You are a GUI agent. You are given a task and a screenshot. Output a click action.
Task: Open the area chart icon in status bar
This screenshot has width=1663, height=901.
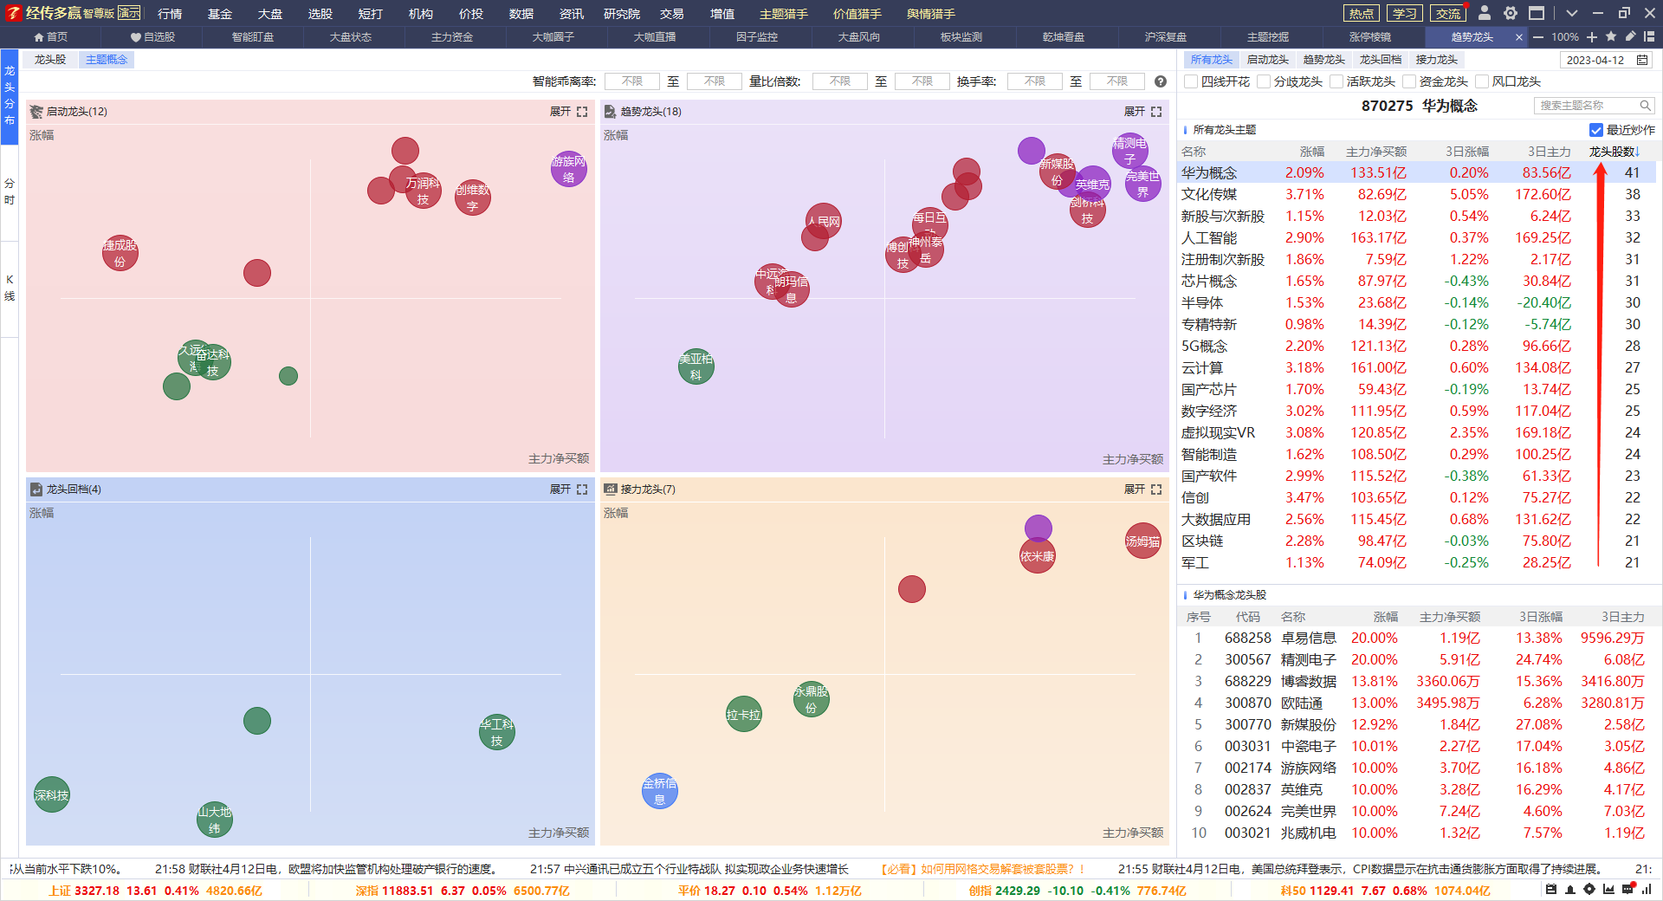[1608, 890]
